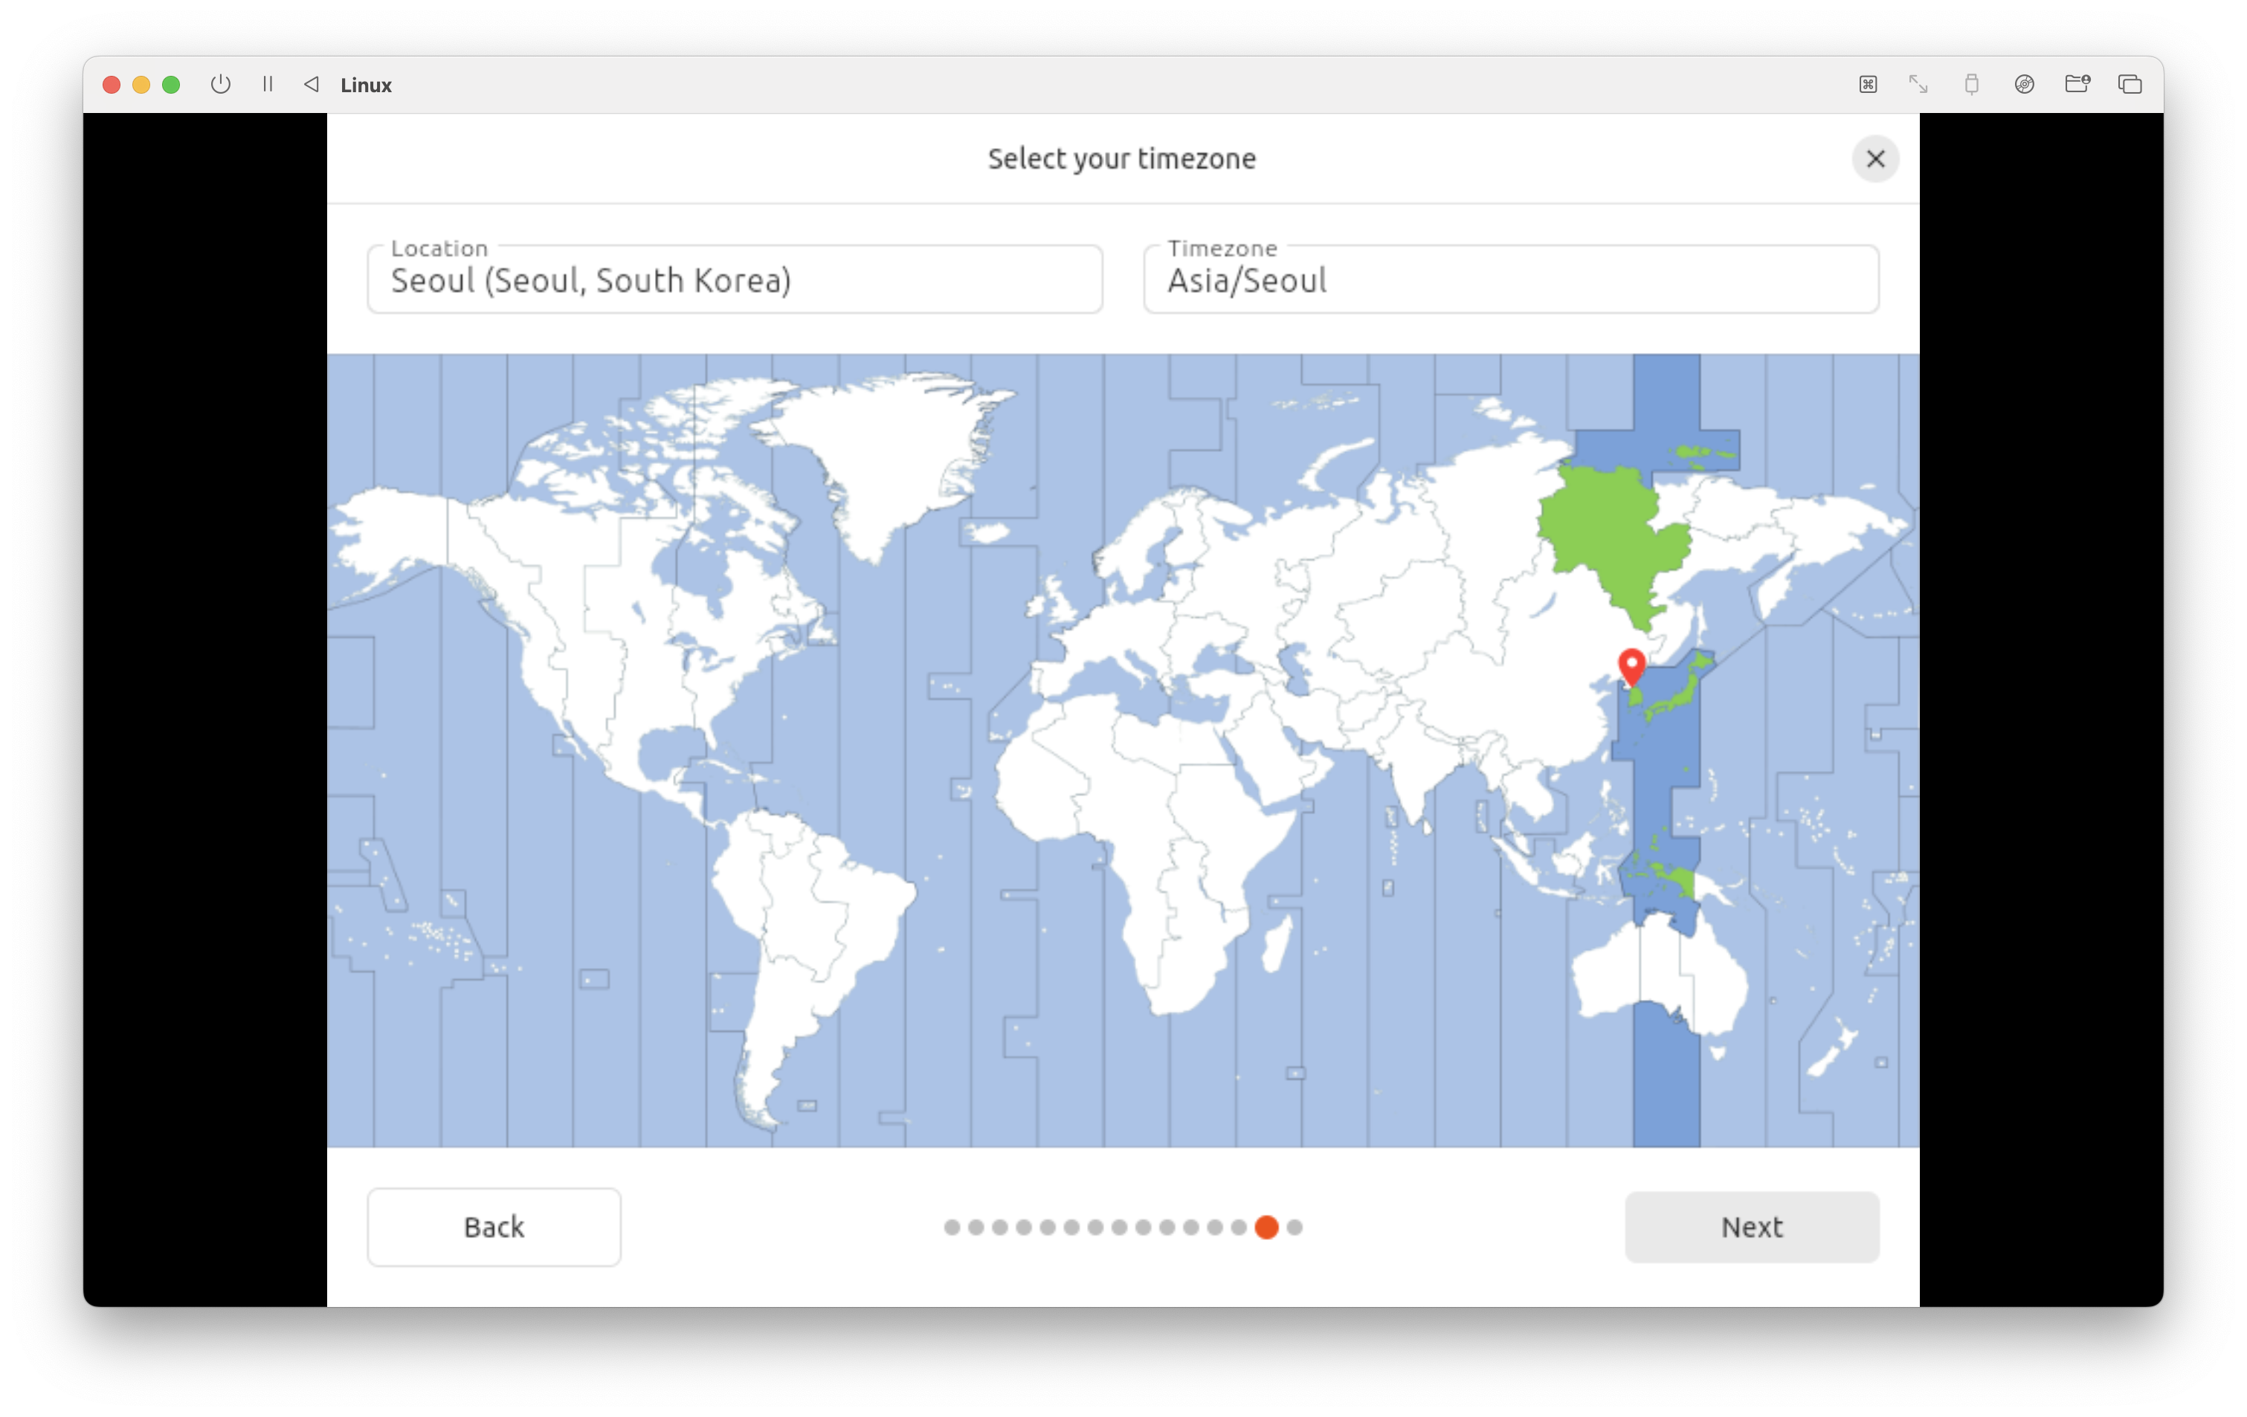Click the Back button
2247x1417 pixels.
(x=494, y=1227)
